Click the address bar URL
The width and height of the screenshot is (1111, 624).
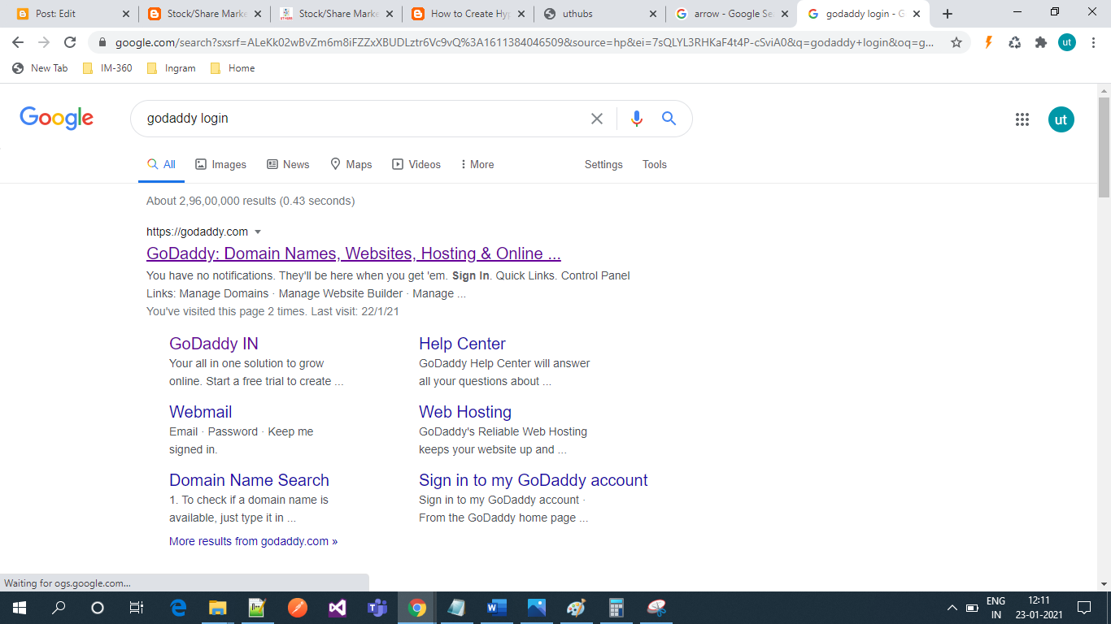pyautogui.click(x=525, y=42)
